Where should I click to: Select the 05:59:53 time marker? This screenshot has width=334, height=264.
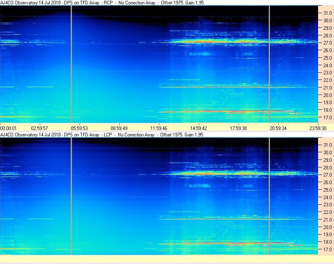click(79, 128)
